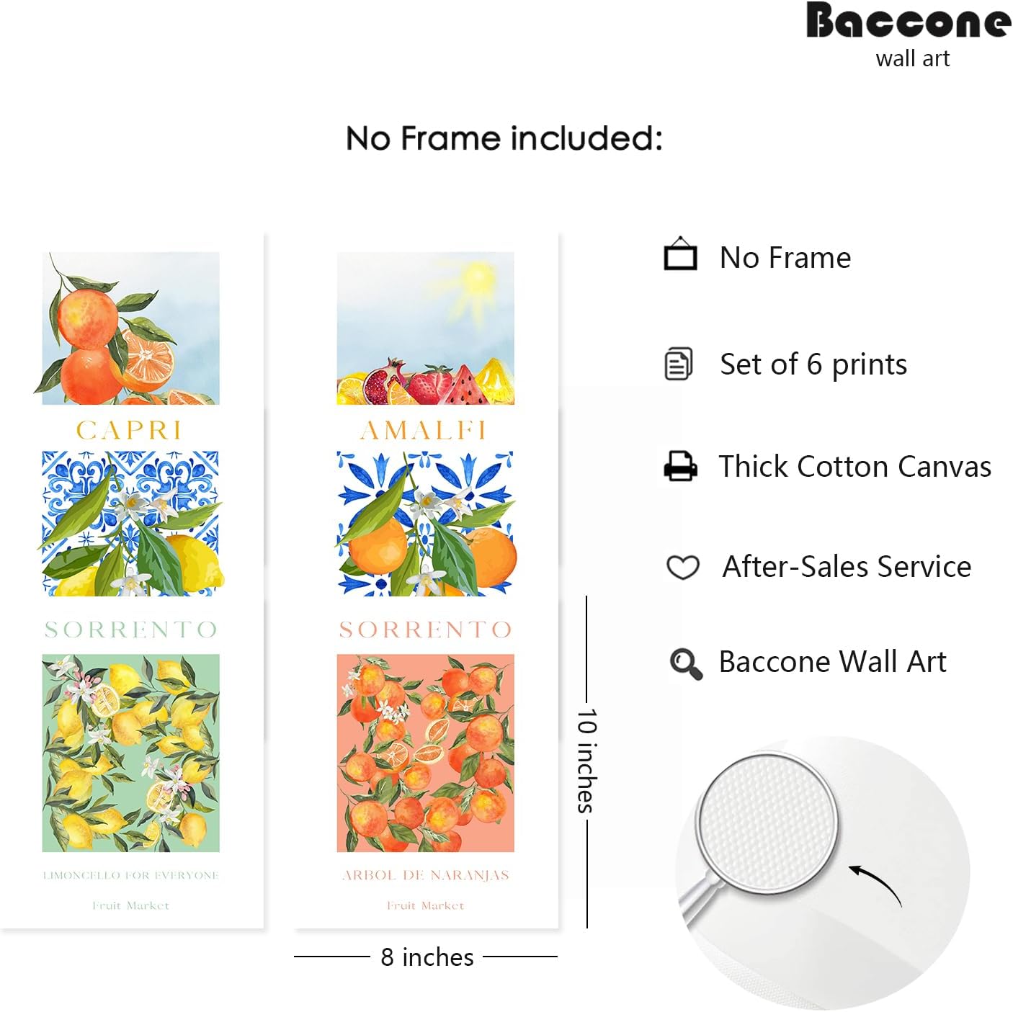The width and height of the screenshot is (1013, 1012).
Task: Click the curved arrow pointing at the canvas texture
Action: coord(876,883)
